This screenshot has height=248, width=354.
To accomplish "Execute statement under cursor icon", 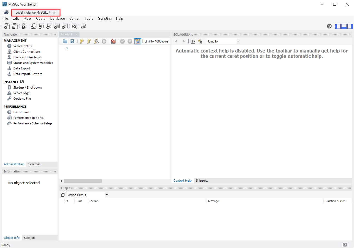I will pyautogui.click(x=89, y=41).
